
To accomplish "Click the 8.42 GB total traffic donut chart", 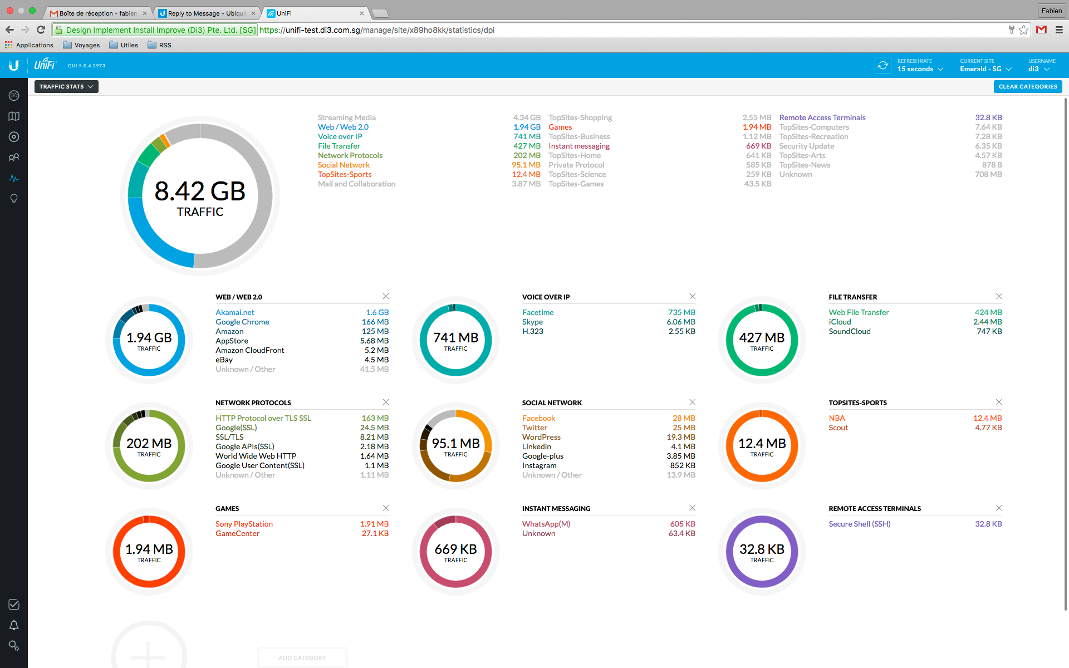I will pyautogui.click(x=200, y=196).
